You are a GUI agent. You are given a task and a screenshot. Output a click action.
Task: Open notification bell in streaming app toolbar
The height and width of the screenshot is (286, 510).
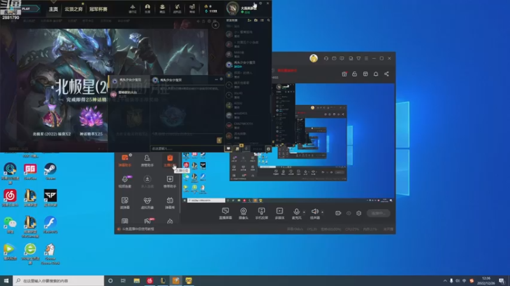coord(375,74)
